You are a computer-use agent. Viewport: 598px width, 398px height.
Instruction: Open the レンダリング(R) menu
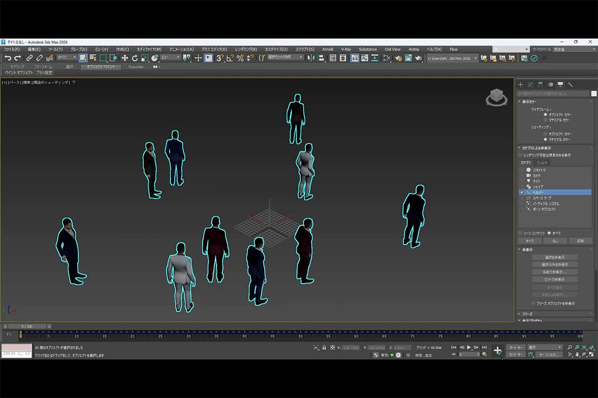click(246, 49)
